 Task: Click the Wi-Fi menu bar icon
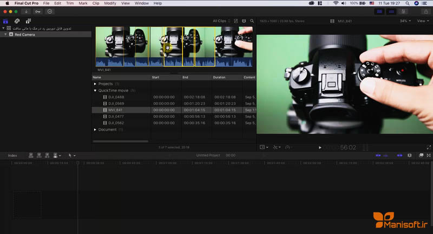(336, 3)
